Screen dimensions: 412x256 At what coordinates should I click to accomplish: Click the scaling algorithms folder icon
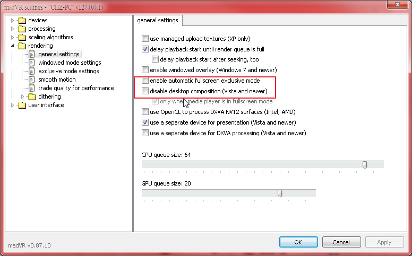pos(22,37)
